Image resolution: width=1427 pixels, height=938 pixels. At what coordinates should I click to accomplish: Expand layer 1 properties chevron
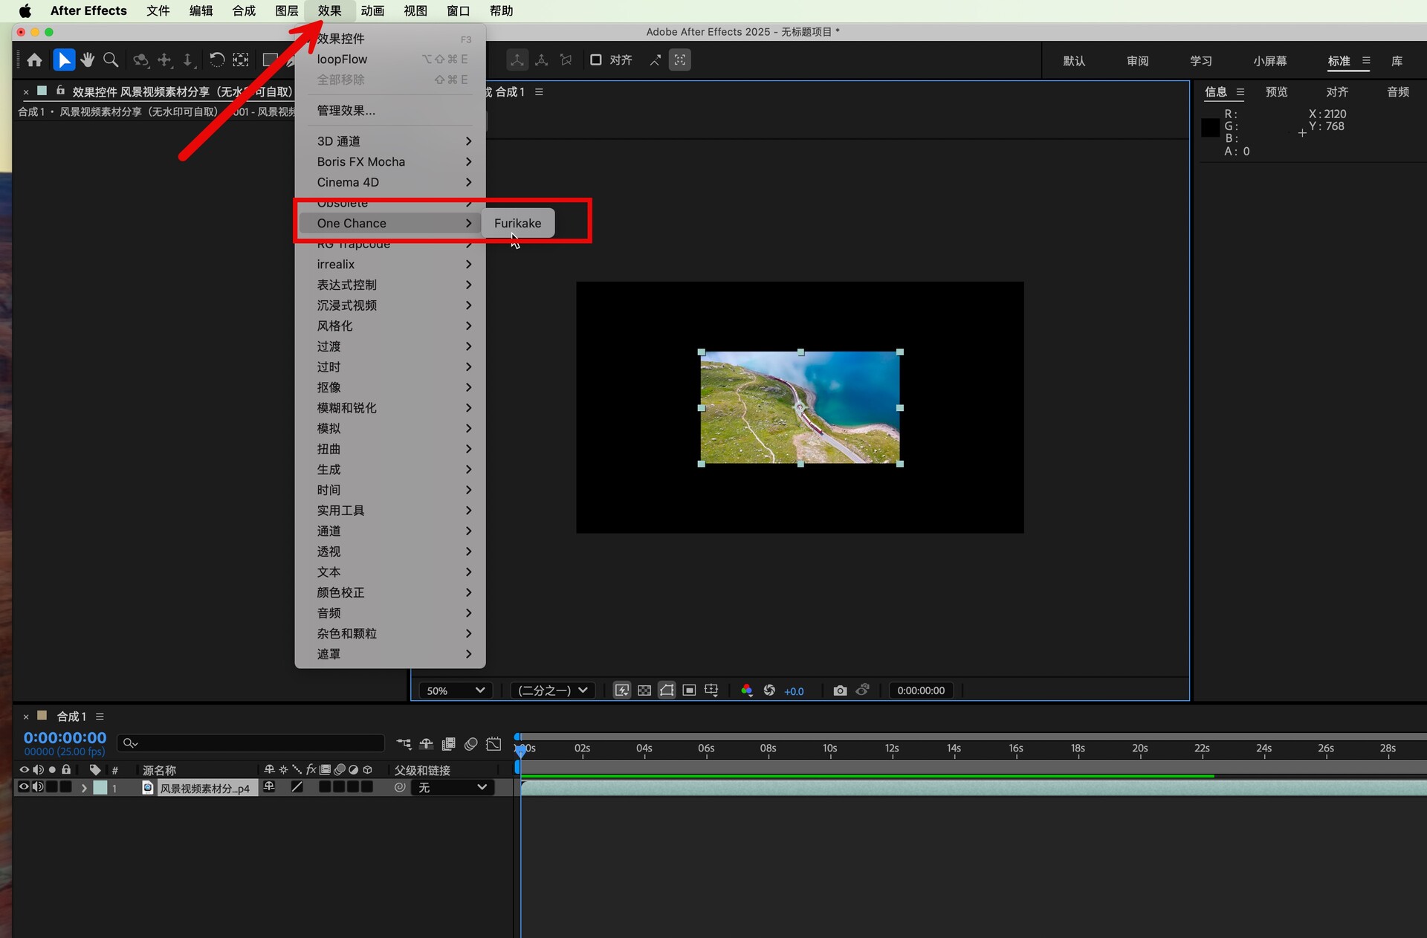pyautogui.click(x=84, y=788)
